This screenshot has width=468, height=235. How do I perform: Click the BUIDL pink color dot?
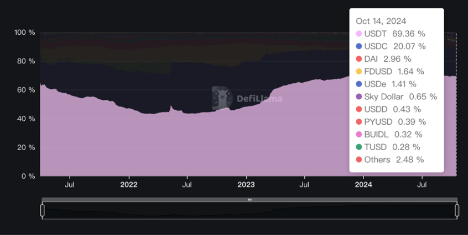pyautogui.click(x=359, y=135)
